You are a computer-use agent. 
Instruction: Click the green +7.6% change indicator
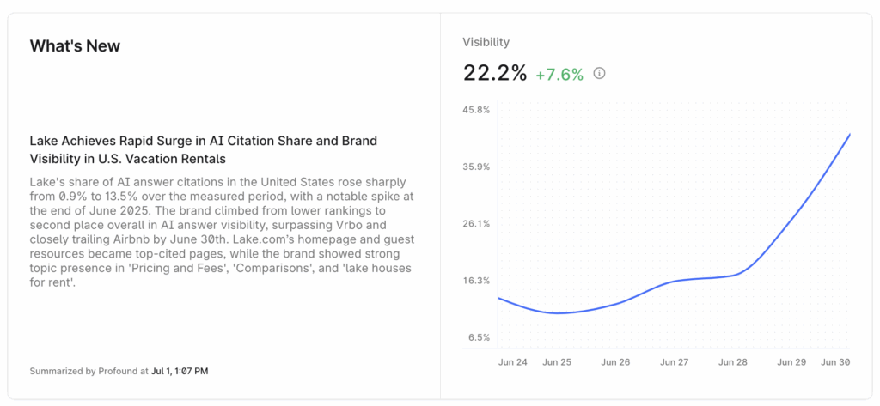[559, 75]
